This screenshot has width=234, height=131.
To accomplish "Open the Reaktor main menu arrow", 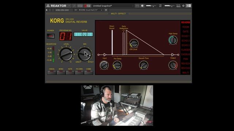I will pos(69,6).
